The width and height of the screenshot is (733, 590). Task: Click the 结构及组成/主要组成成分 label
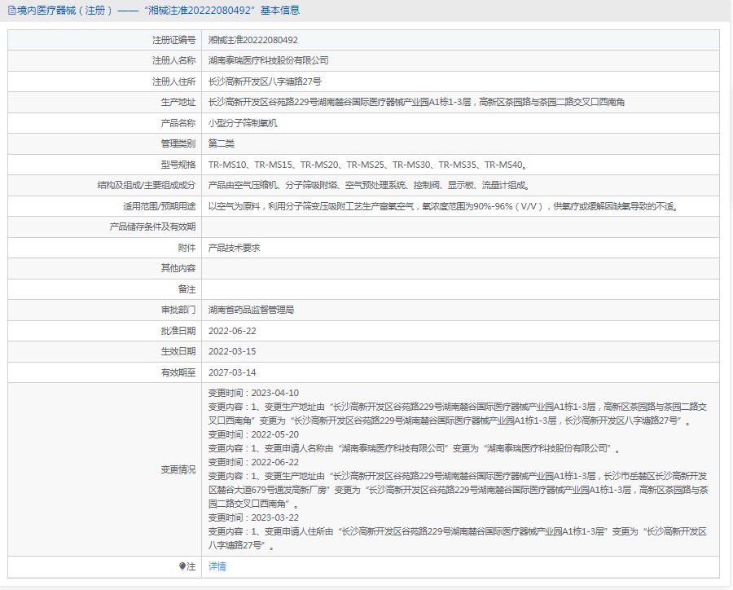[147, 185]
